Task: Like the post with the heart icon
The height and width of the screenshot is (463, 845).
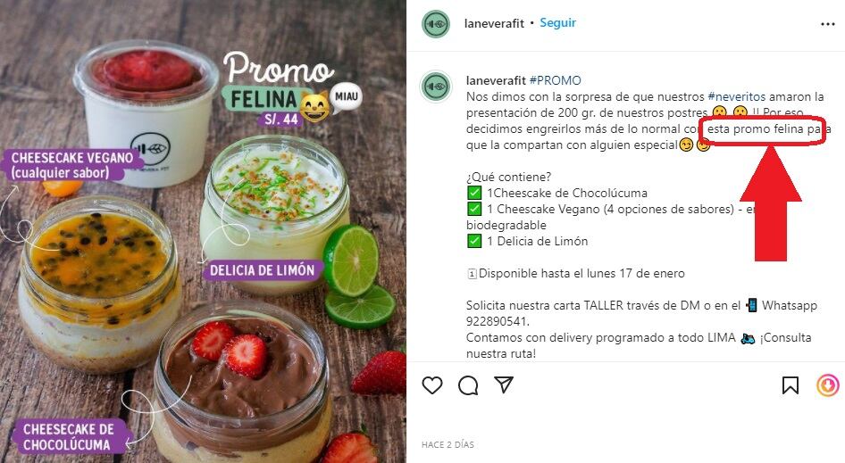Action: pyautogui.click(x=432, y=385)
